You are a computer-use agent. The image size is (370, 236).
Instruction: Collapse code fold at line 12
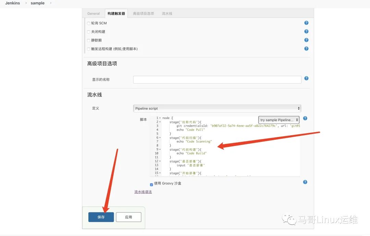160,161
